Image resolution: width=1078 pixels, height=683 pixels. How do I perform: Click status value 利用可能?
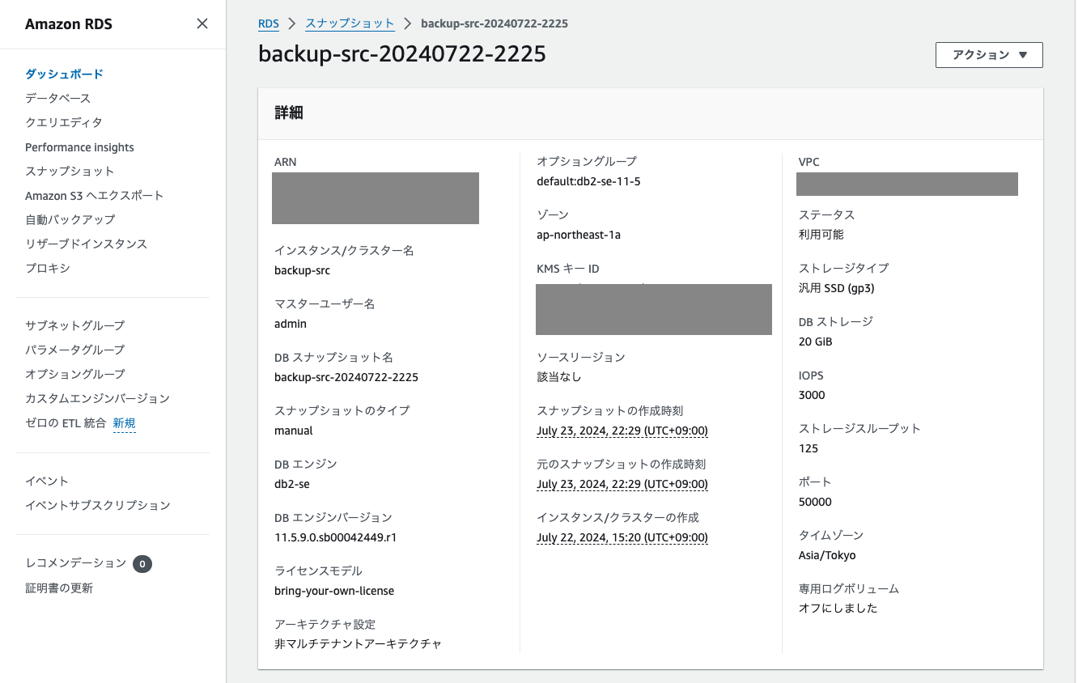(x=821, y=235)
